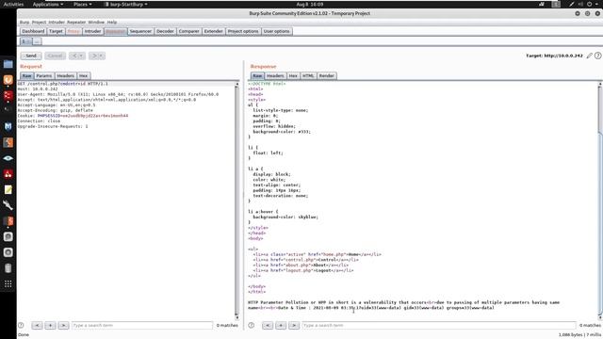Open help icon beside request search
The width and height of the screenshot is (603, 339).
[21, 325]
